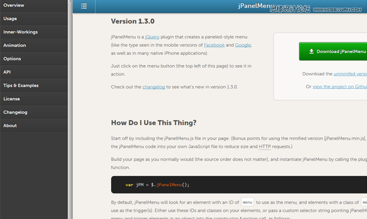View the project on Github link
367x219 pixels.
click(x=340, y=87)
